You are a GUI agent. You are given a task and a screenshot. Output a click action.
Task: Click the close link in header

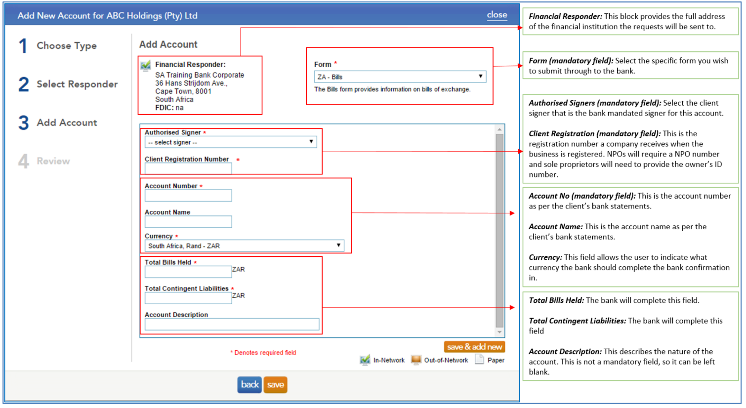pyautogui.click(x=497, y=15)
